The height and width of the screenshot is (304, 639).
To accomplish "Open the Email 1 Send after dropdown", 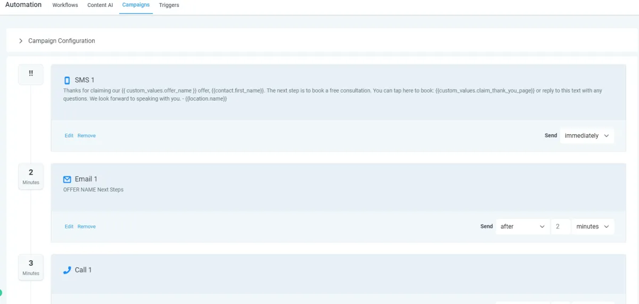I will coord(522,227).
